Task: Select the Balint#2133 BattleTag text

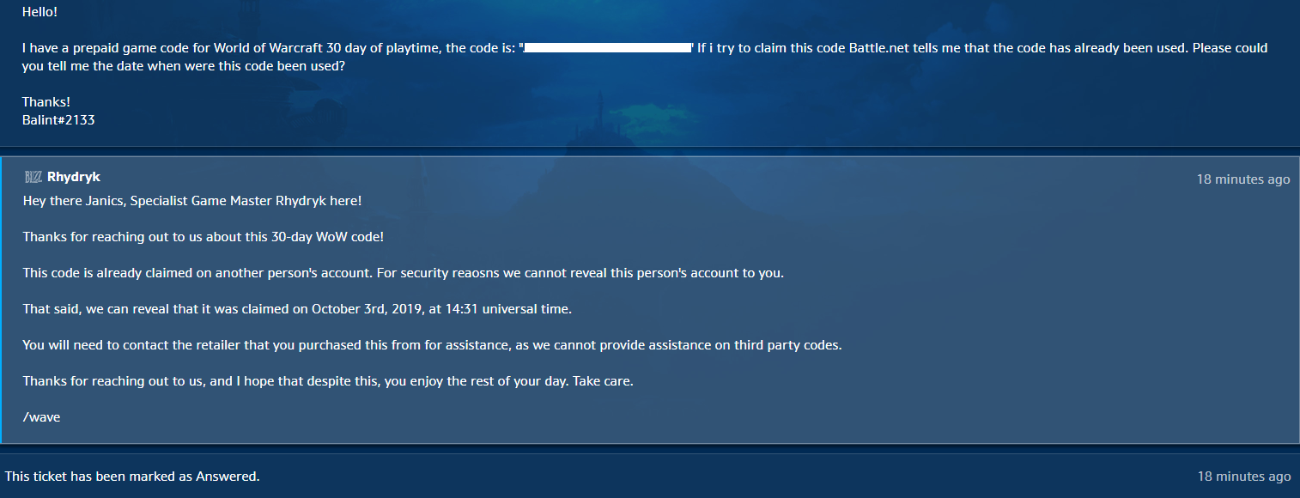Action: pos(58,120)
